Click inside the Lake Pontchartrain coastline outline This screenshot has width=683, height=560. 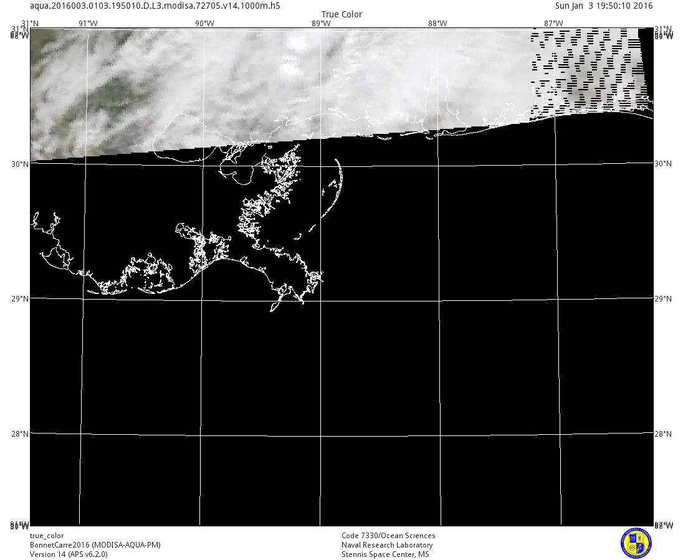pos(187,137)
